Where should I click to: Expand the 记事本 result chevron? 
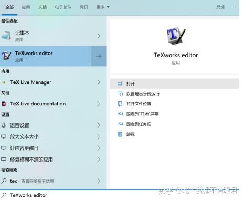tap(99, 36)
